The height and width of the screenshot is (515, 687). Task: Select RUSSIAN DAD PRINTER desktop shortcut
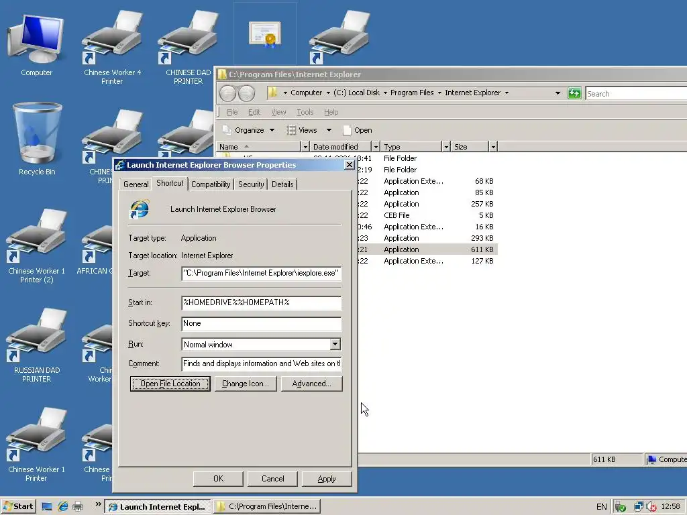pos(36,345)
